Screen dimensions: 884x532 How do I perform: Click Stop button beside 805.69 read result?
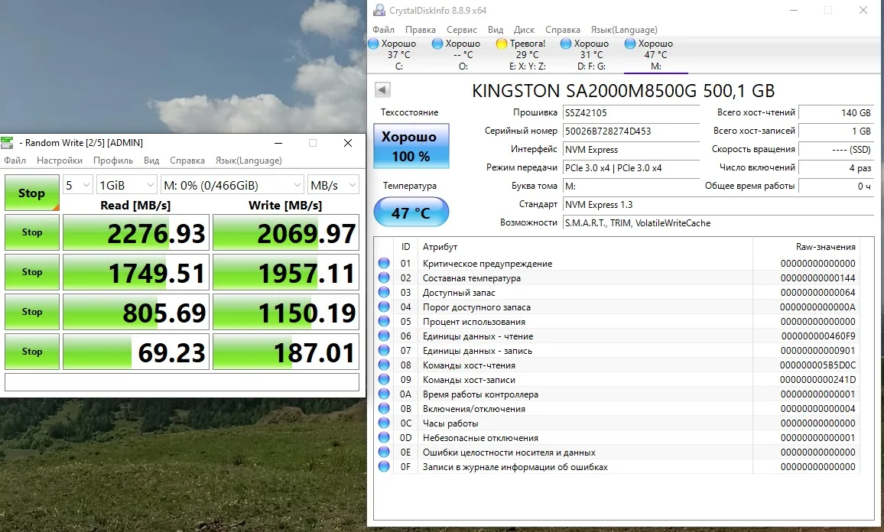coord(31,312)
